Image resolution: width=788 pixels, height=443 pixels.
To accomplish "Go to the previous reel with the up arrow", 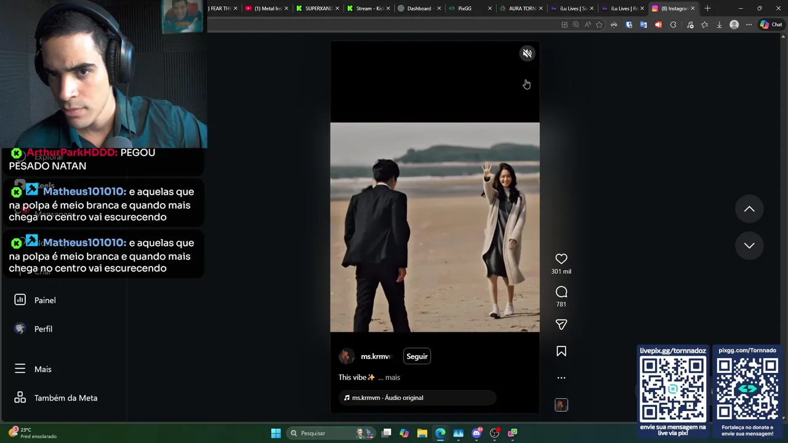I will pos(749,209).
